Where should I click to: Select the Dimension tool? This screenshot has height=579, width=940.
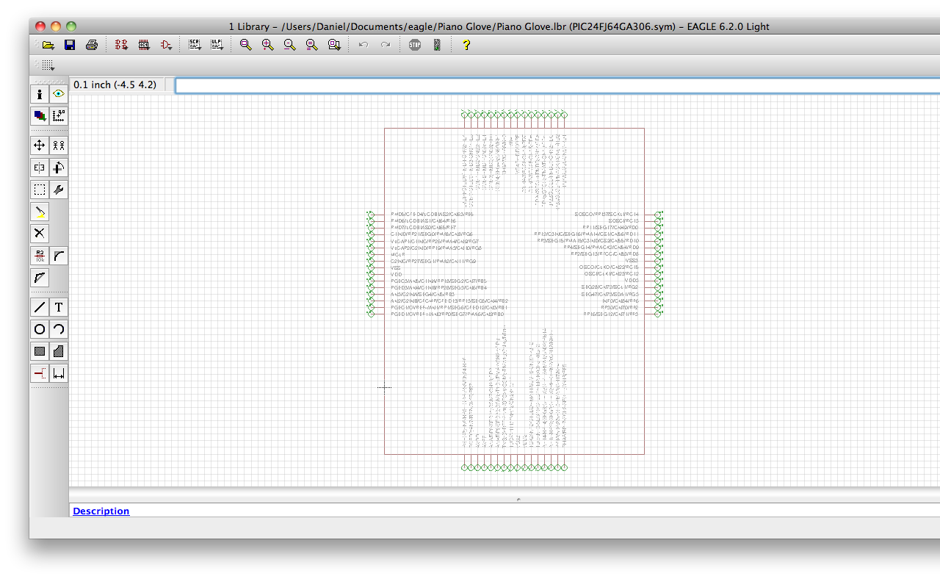59,373
